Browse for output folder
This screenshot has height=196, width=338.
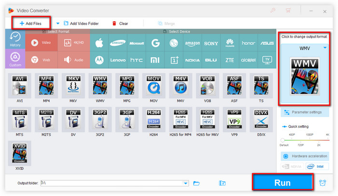pyautogui.click(x=197, y=183)
